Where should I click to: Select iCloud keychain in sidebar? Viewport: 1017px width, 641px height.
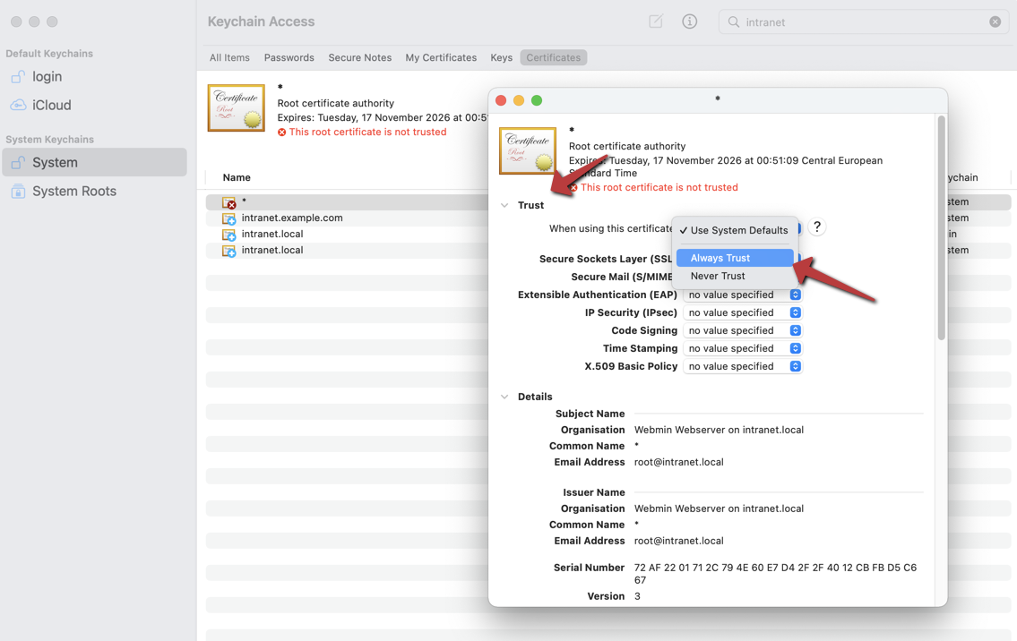[95, 105]
